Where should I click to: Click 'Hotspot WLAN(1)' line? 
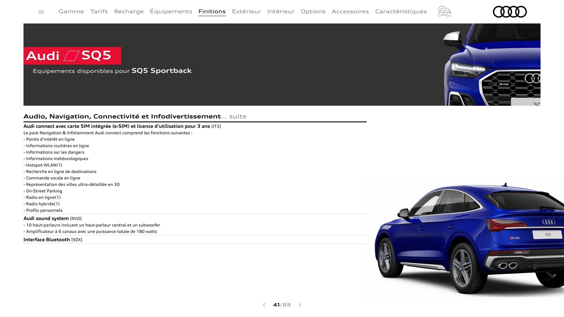[x=43, y=165]
